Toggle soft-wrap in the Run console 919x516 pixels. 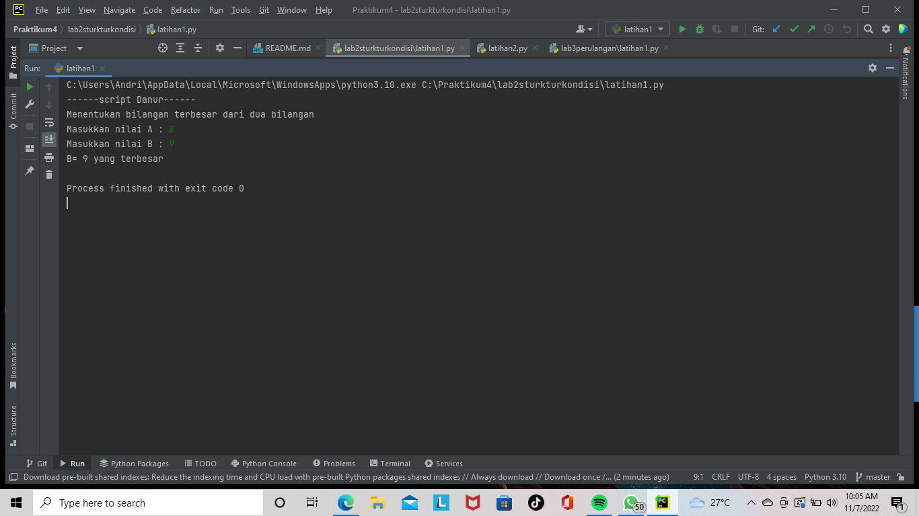pos(49,123)
